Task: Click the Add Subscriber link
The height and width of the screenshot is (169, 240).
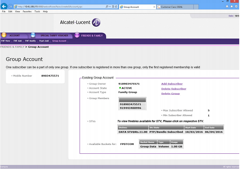Action: coord(172,84)
